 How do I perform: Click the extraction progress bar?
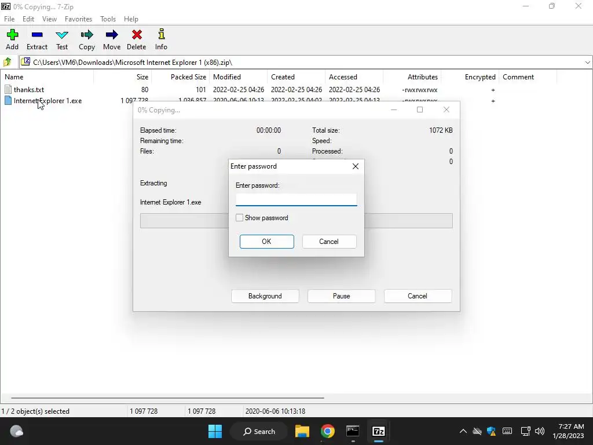pos(296,221)
